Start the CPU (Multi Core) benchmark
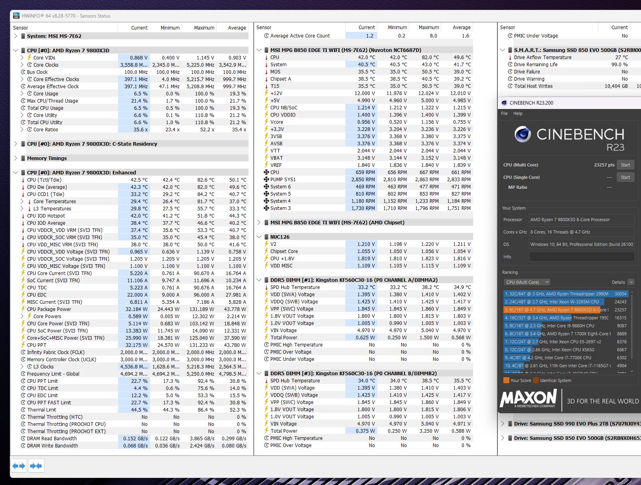 coord(625,165)
